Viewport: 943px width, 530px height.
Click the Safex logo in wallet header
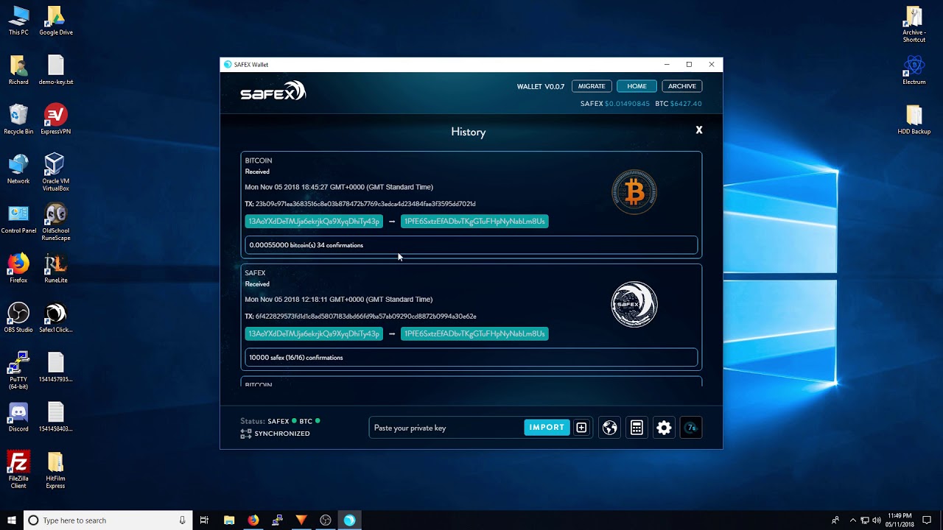point(273,91)
